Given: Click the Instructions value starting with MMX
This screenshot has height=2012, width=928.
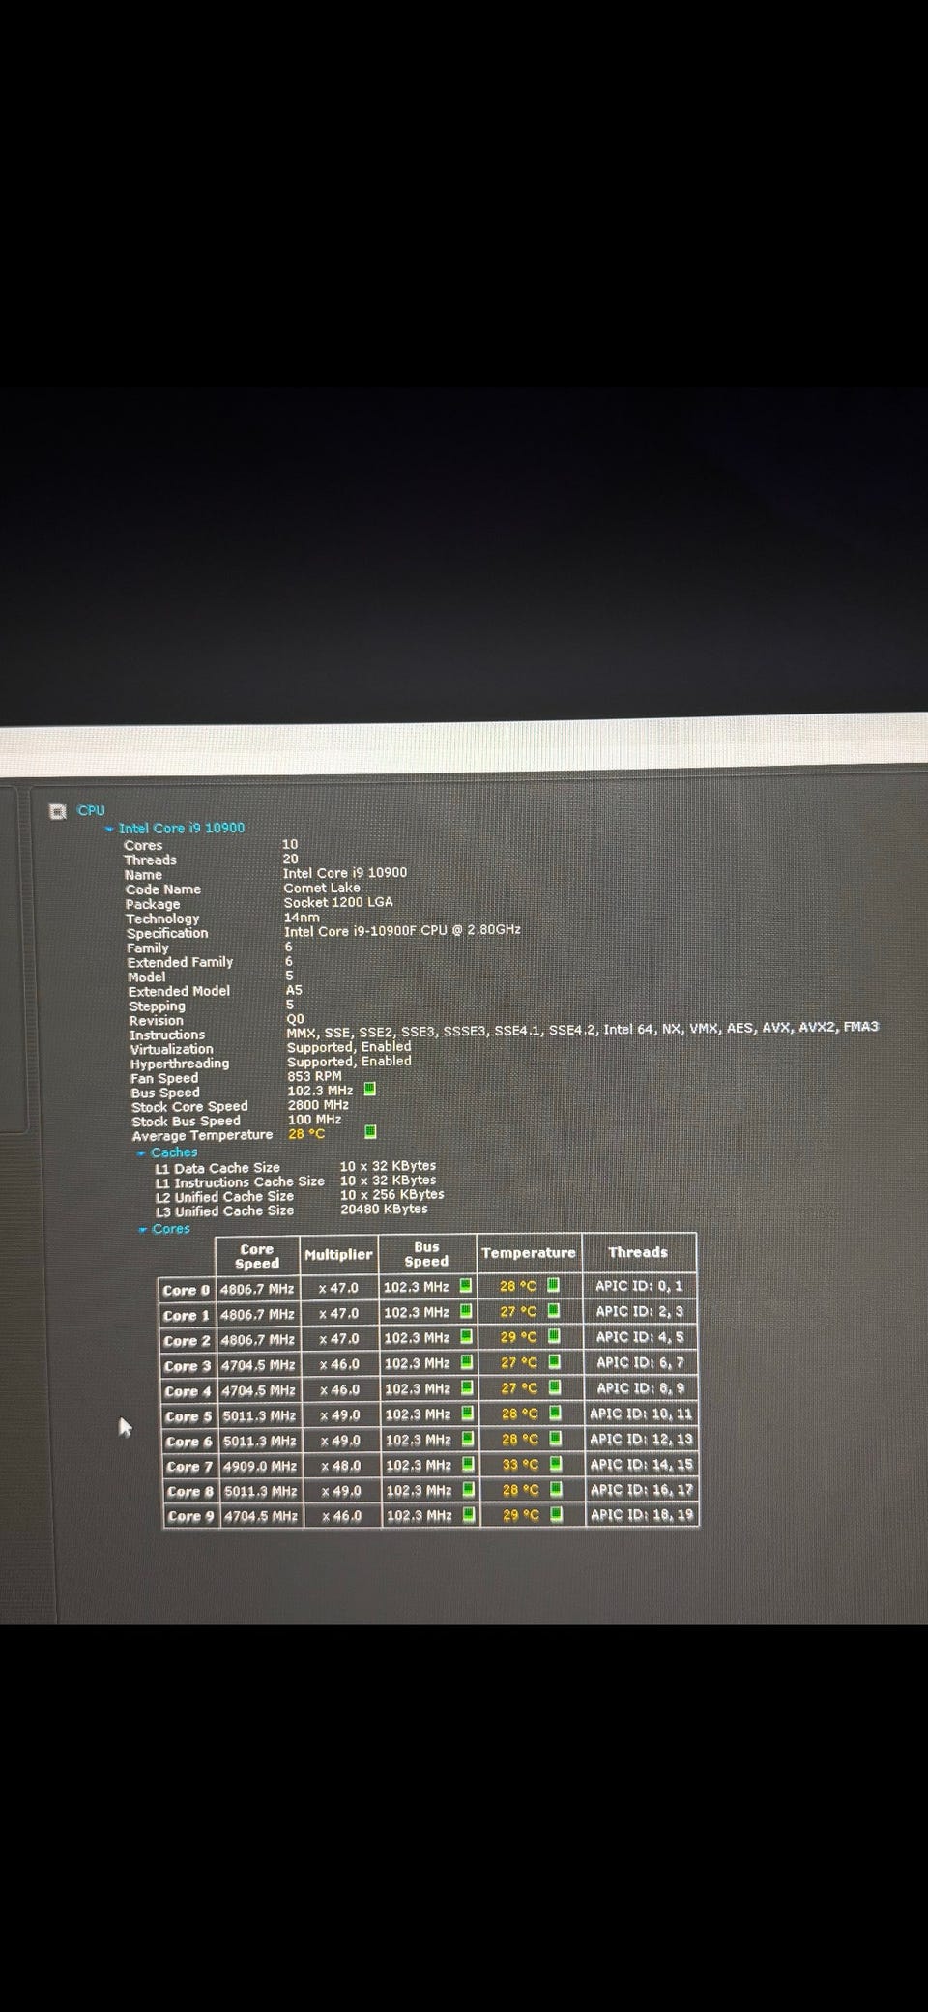Looking at the screenshot, I should [x=583, y=1029].
